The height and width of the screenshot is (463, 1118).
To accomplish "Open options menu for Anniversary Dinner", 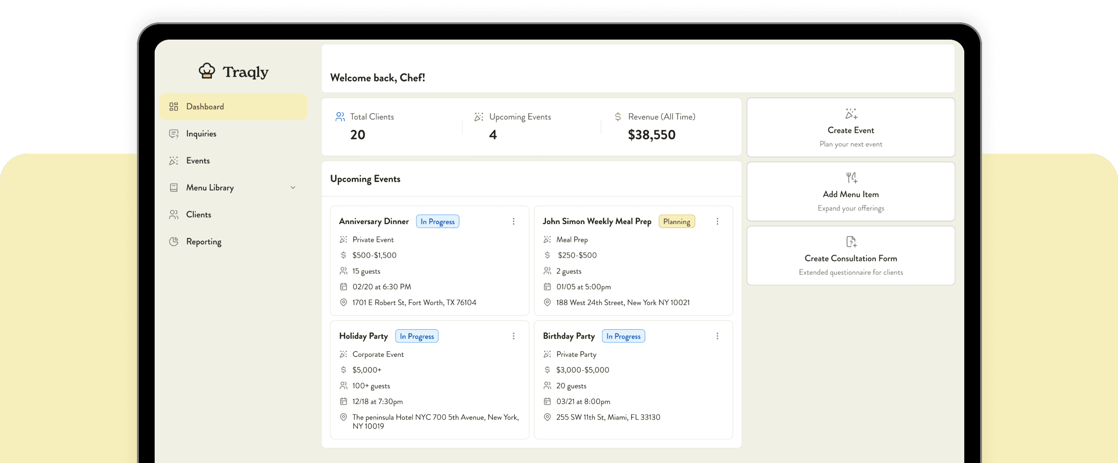I will [513, 221].
